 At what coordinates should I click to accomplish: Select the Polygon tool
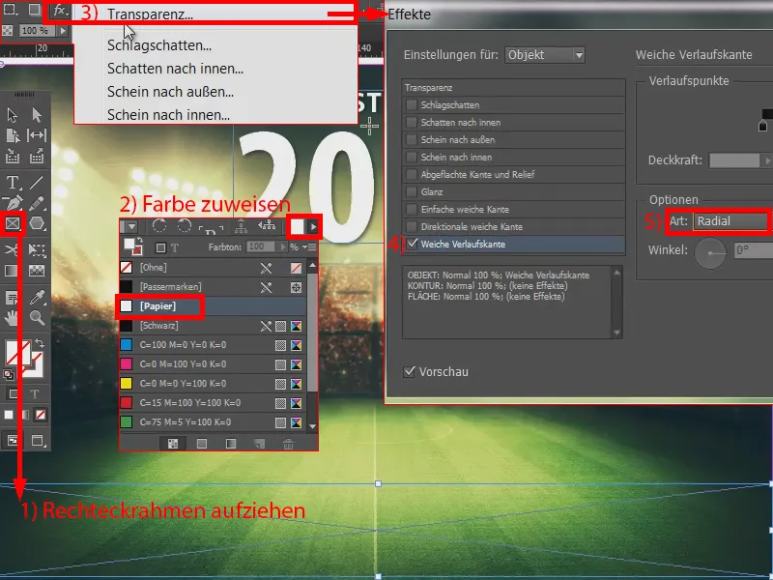tap(37, 224)
